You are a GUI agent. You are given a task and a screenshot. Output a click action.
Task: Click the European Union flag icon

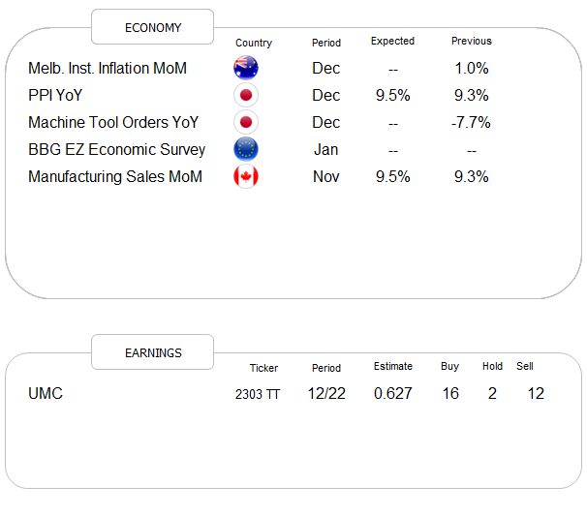click(x=246, y=149)
